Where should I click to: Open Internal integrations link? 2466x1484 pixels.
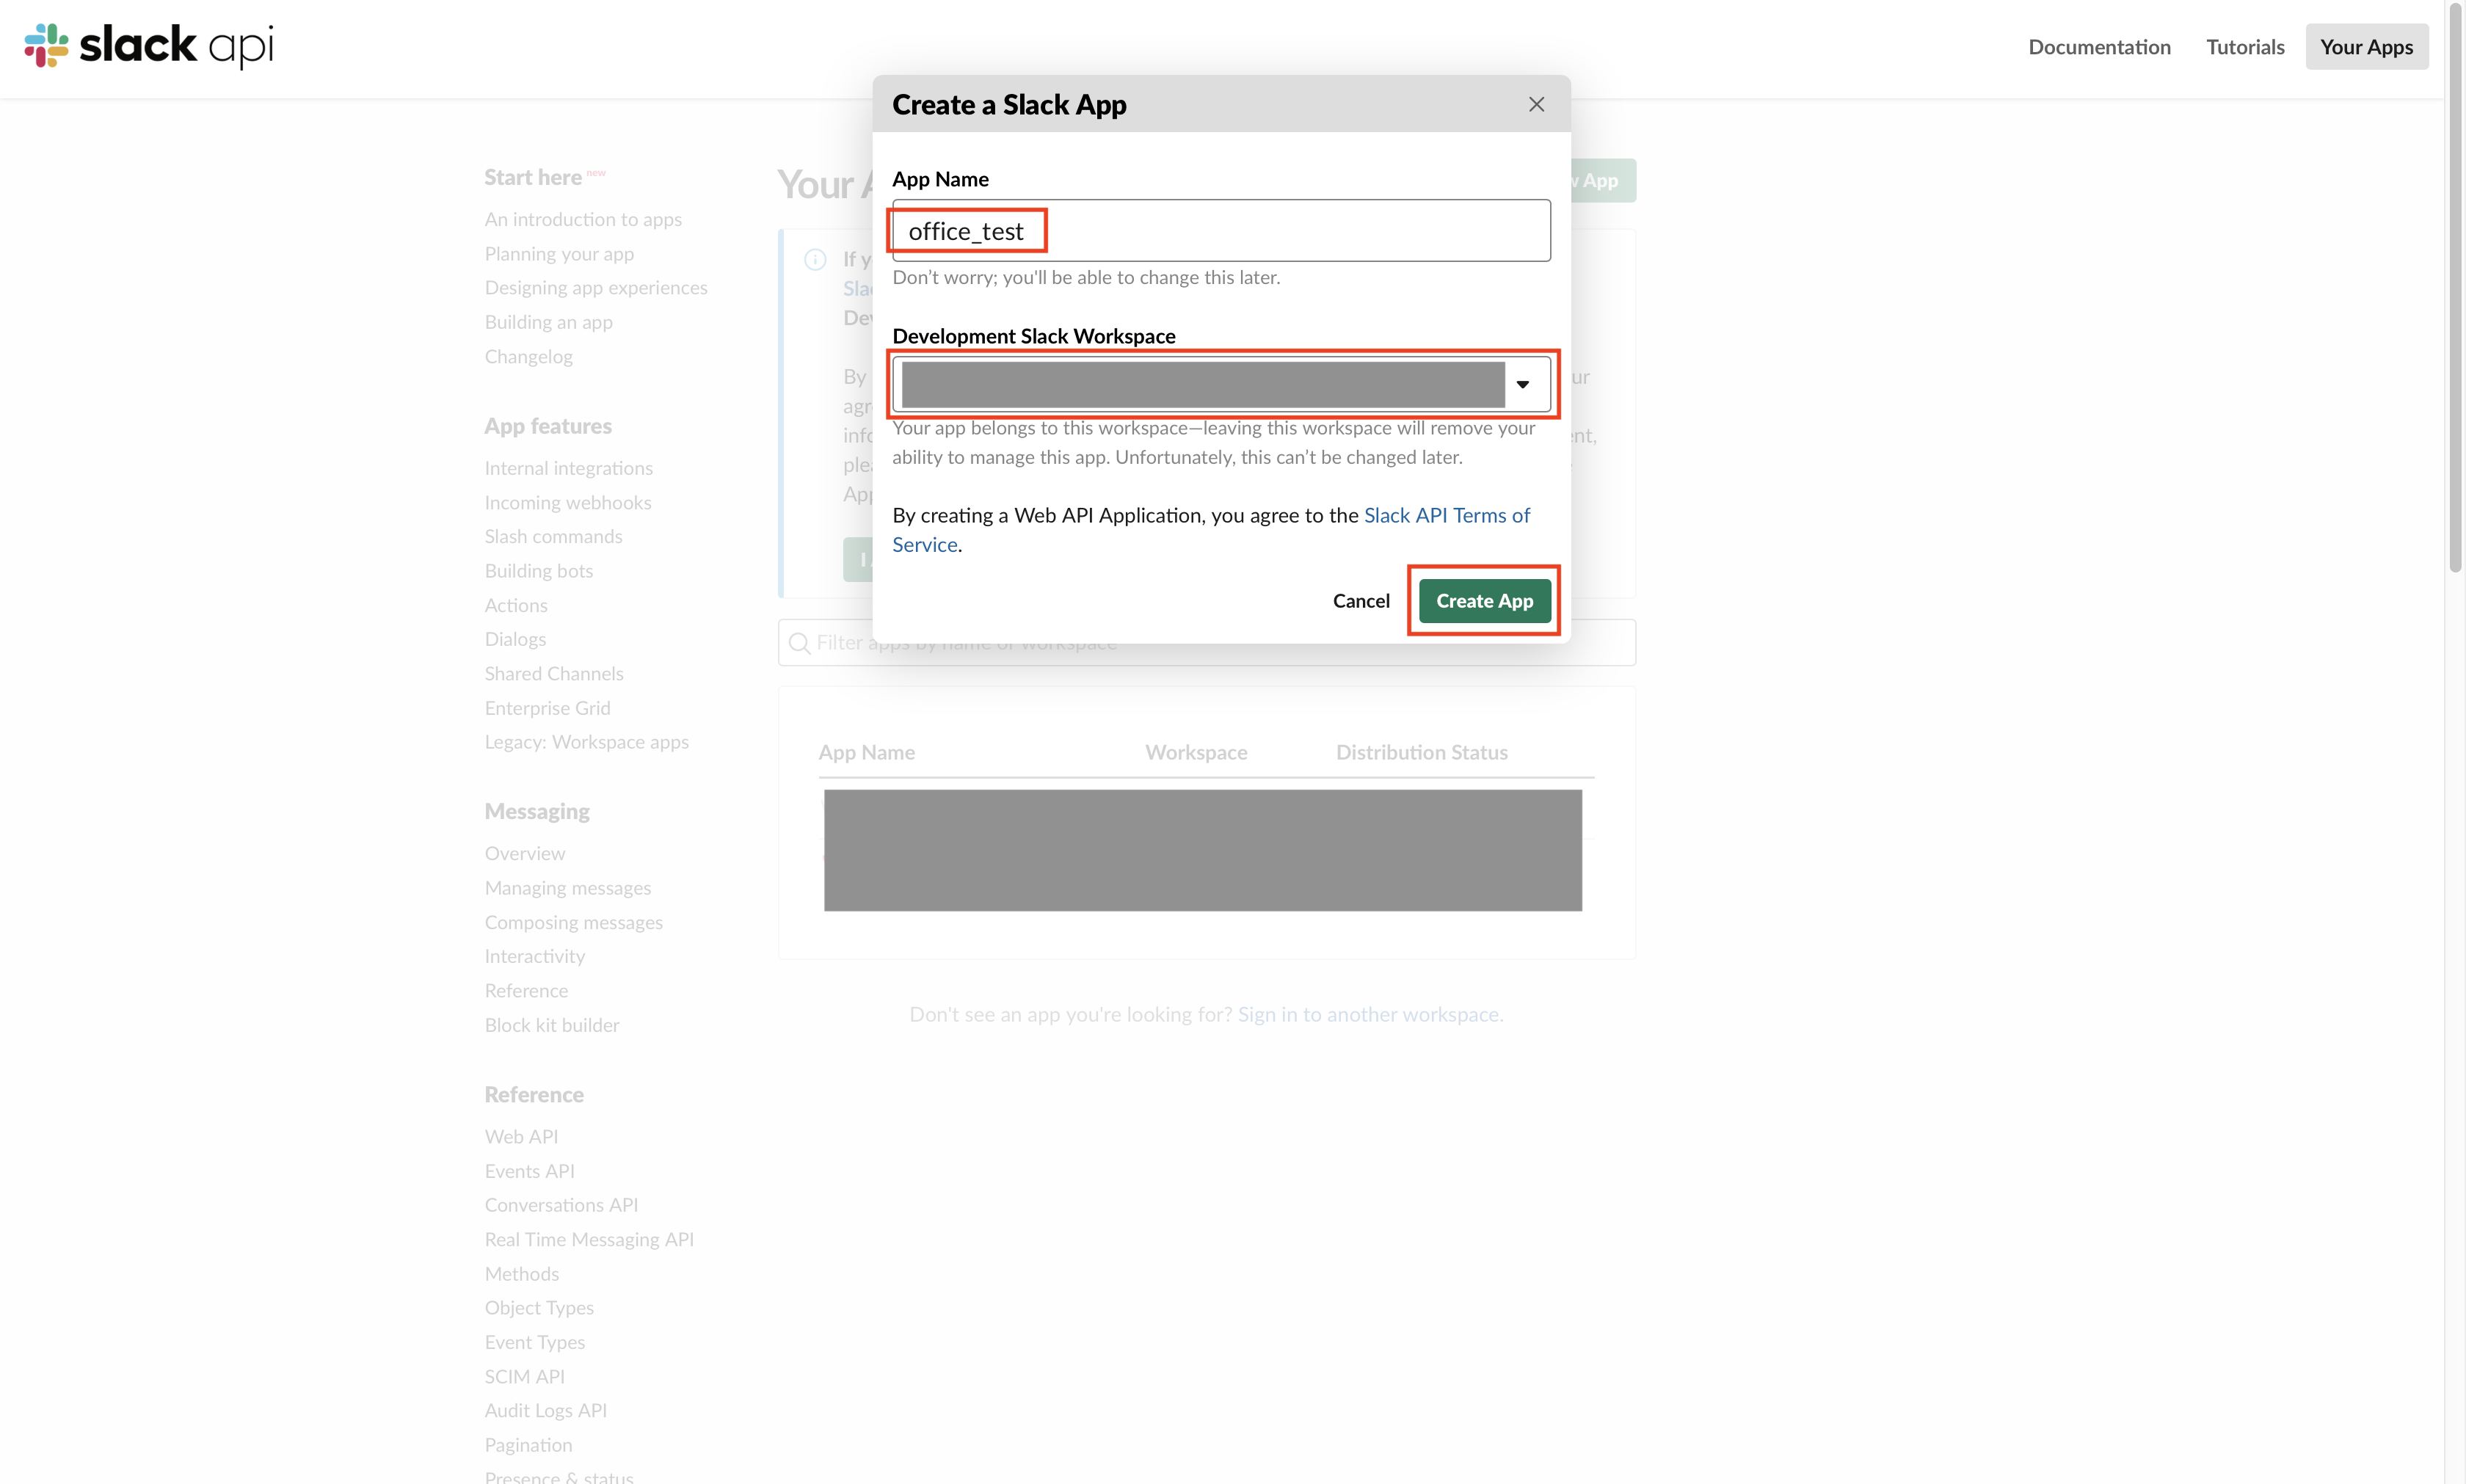(x=568, y=468)
